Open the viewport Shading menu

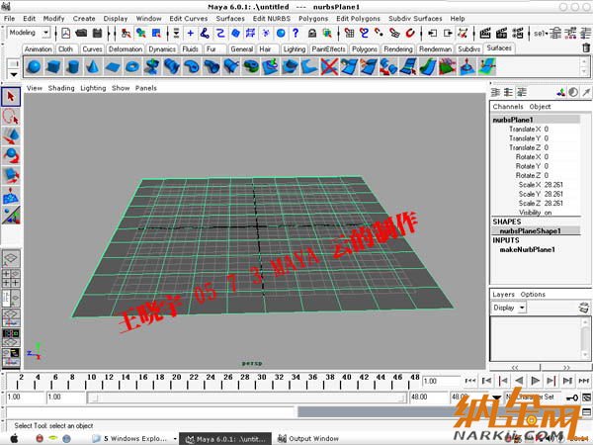tap(61, 88)
